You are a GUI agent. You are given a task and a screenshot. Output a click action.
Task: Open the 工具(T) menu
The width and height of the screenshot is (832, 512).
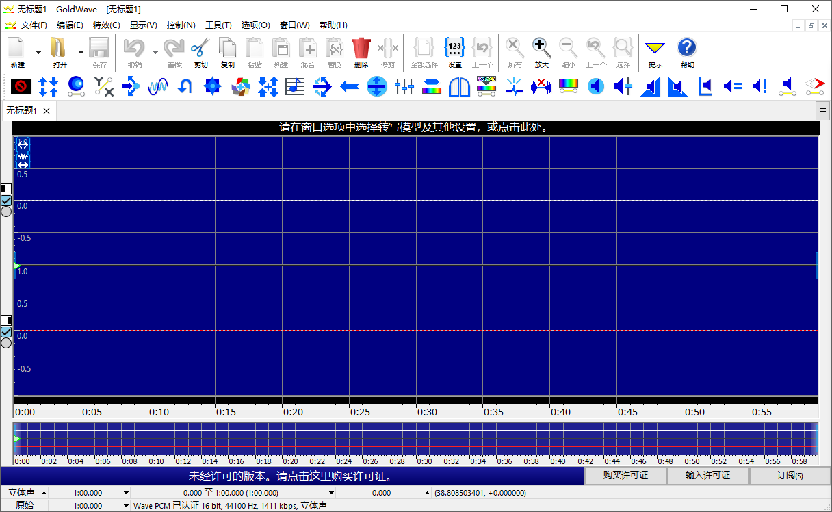218,25
